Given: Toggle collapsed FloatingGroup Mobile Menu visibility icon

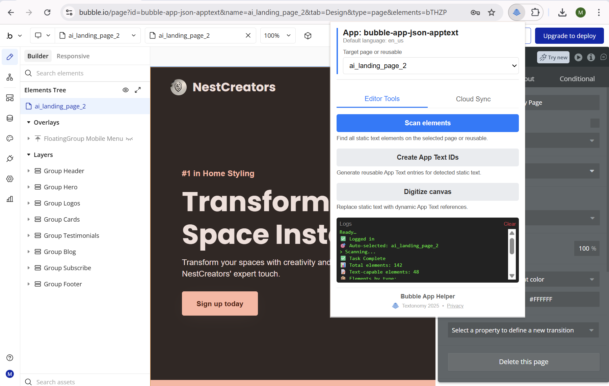Looking at the screenshot, I should [130, 138].
